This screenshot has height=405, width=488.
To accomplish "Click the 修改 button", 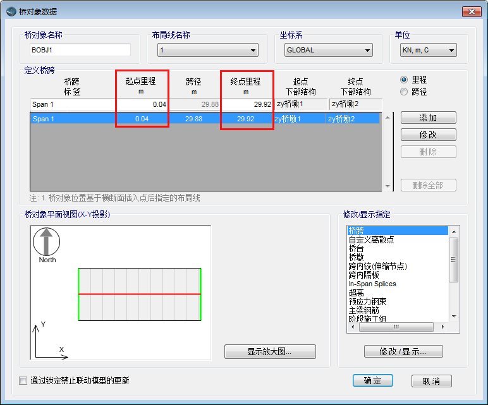I will coord(428,135).
